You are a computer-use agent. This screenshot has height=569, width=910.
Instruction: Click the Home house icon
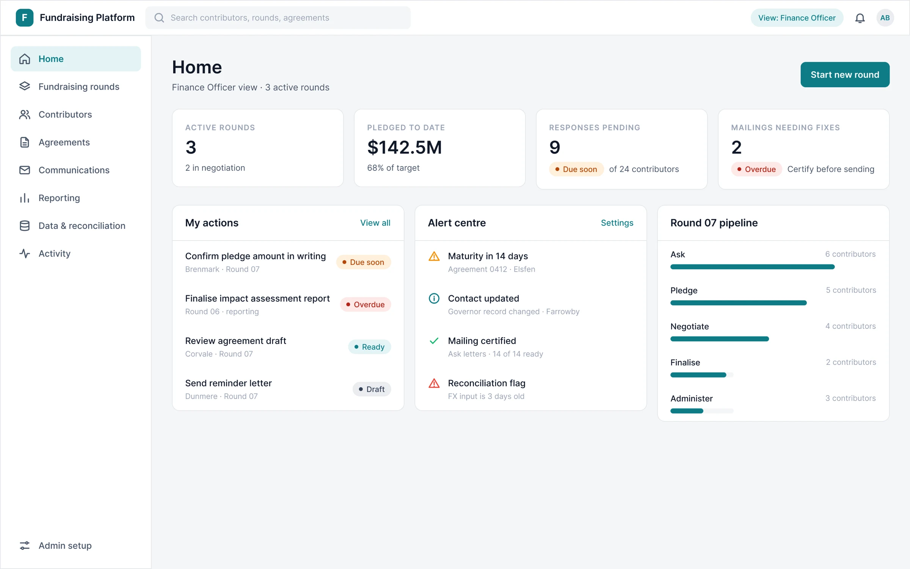25,59
